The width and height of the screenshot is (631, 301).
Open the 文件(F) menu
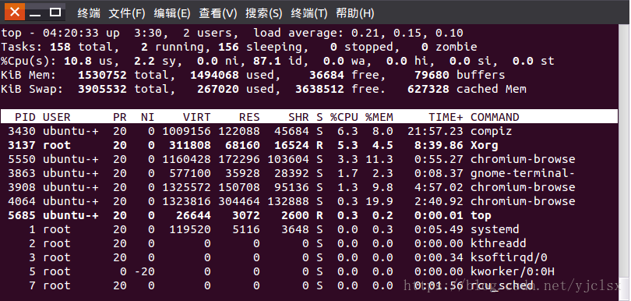coord(127,13)
